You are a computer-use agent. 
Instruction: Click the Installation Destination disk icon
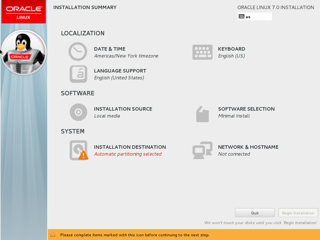(x=78, y=150)
